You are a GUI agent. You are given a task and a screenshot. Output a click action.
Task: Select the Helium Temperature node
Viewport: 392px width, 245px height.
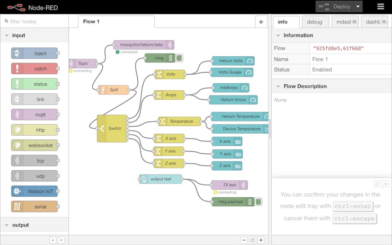click(x=240, y=116)
